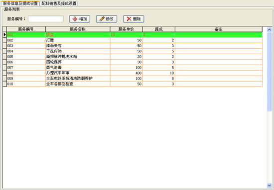The image size is (274, 190).
Task: Click the 漆面美容 service name
Action: click(54, 46)
